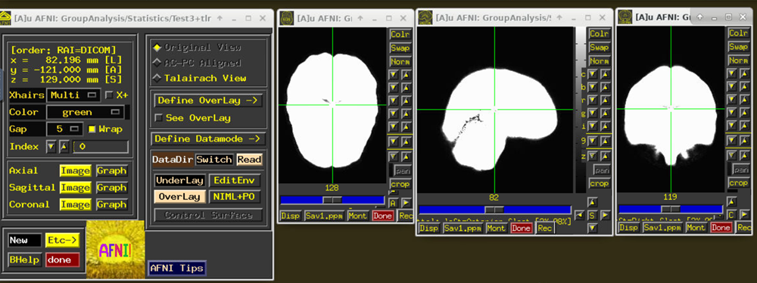
Task: Click the blue slice slider in axial viewer
Action: click(x=332, y=200)
